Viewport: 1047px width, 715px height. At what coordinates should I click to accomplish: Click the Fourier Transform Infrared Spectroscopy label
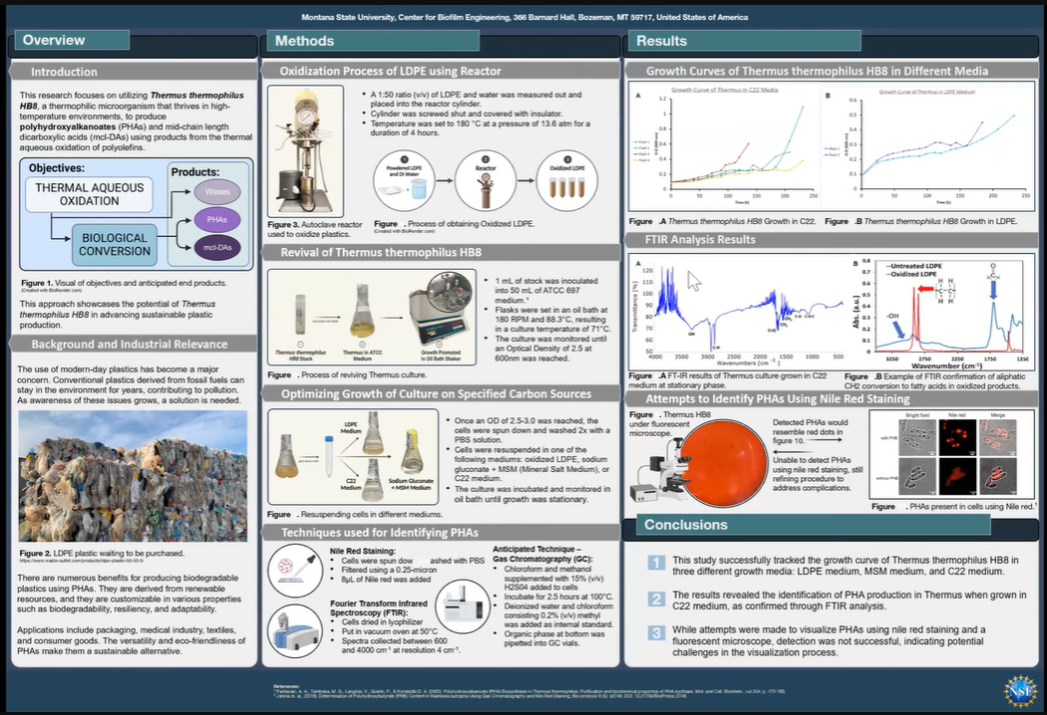[379, 607]
